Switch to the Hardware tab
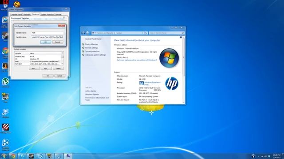The width and height of the screenshot is (284, 159). pyautogui.click(x=27, y=15)
